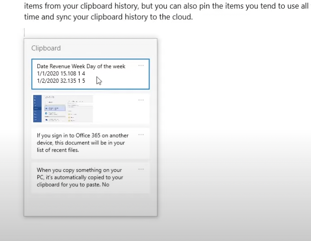The height and width of the screenshot is (241, 311).
Task: Open three-dot menu on Office 365 clip
Action: pos(141,135)
